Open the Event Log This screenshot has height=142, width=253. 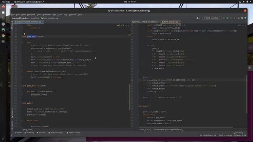point(238,133)
